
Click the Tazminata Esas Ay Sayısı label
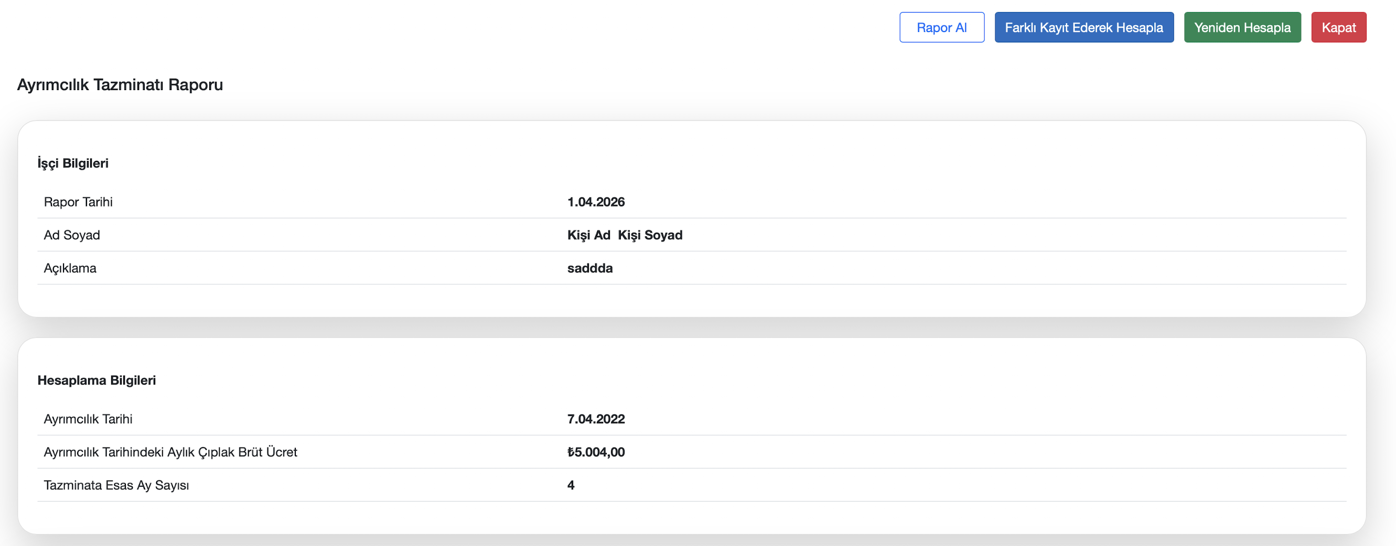tap(116, 485)
